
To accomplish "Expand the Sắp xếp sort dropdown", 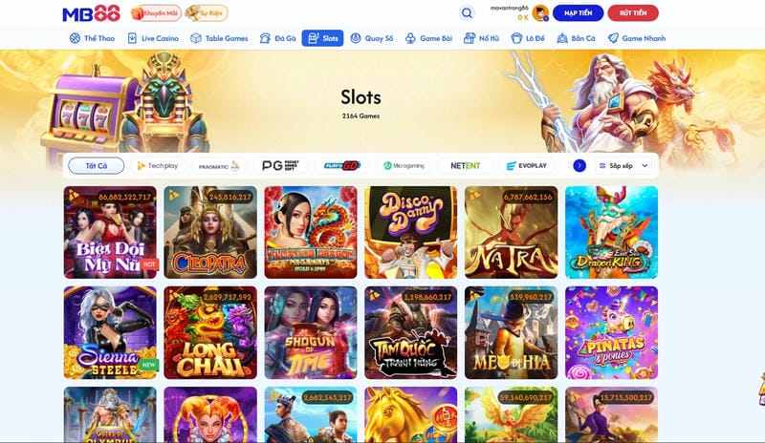I will pos(623,166).
